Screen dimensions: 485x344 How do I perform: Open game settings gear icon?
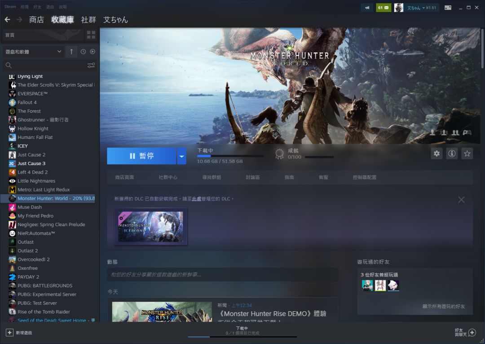point(436,153)
